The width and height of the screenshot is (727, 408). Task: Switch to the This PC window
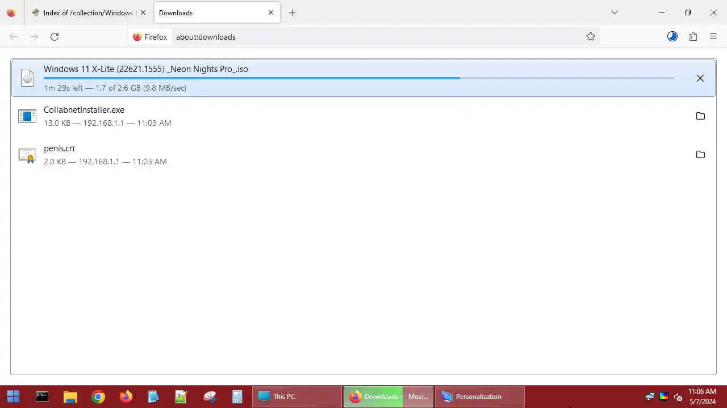coord(297,397)
